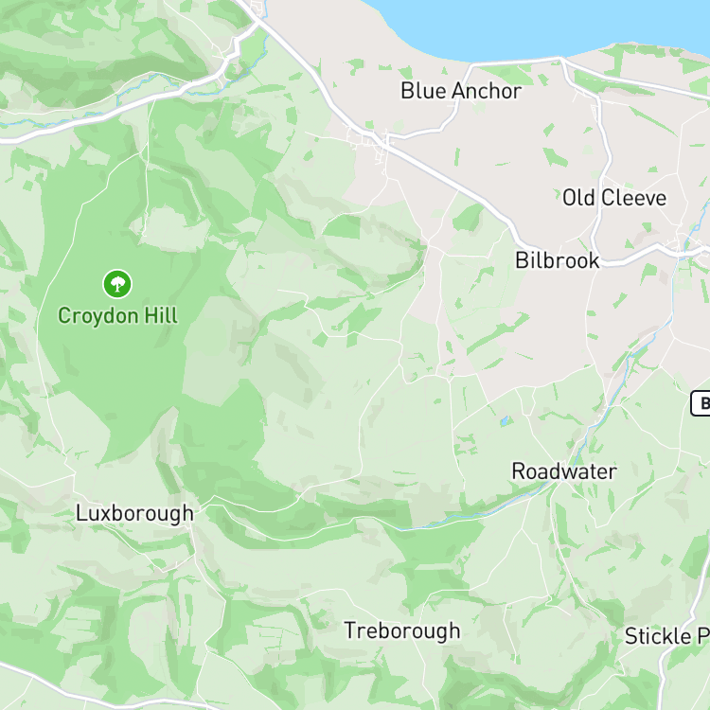Select the Luxborough village label
710x710 pixels.
coord(135,513)
